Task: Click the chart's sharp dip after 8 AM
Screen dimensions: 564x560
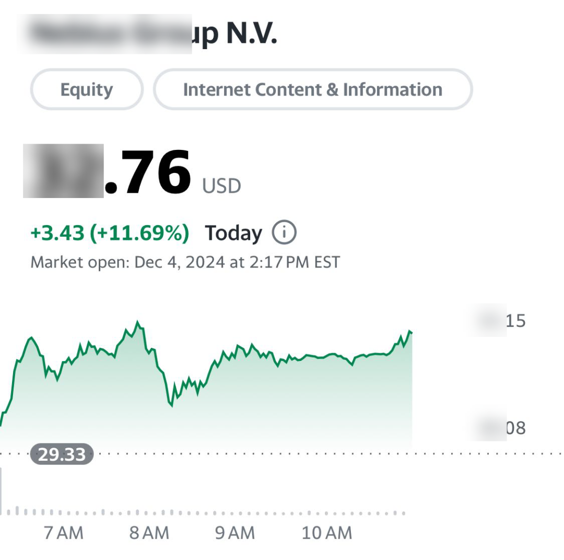Action: (x=170, y=404)
